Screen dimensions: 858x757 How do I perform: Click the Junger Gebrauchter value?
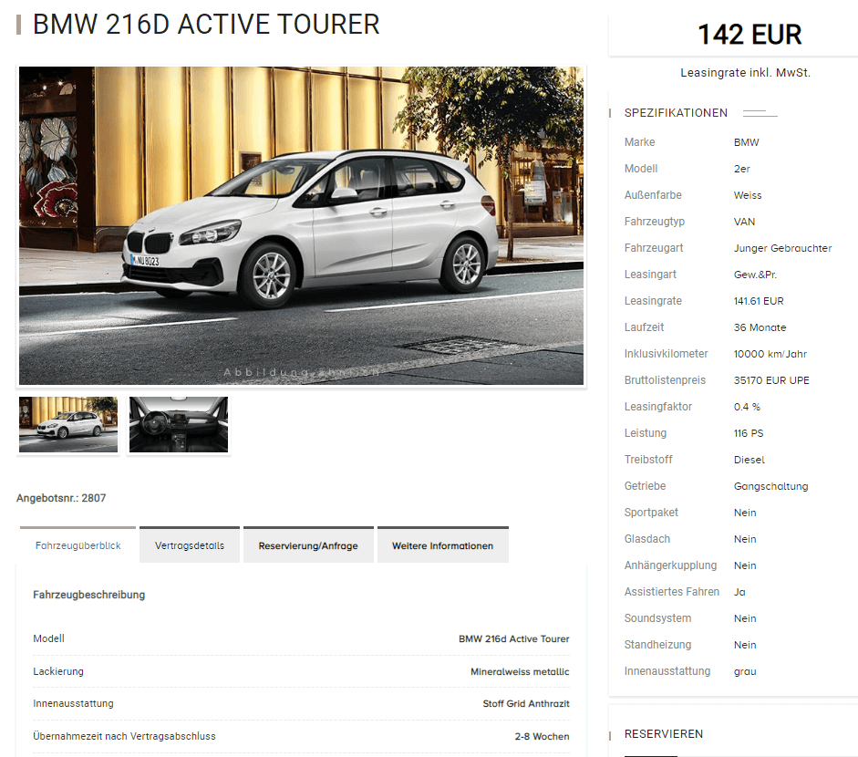[x=782, y=248]
